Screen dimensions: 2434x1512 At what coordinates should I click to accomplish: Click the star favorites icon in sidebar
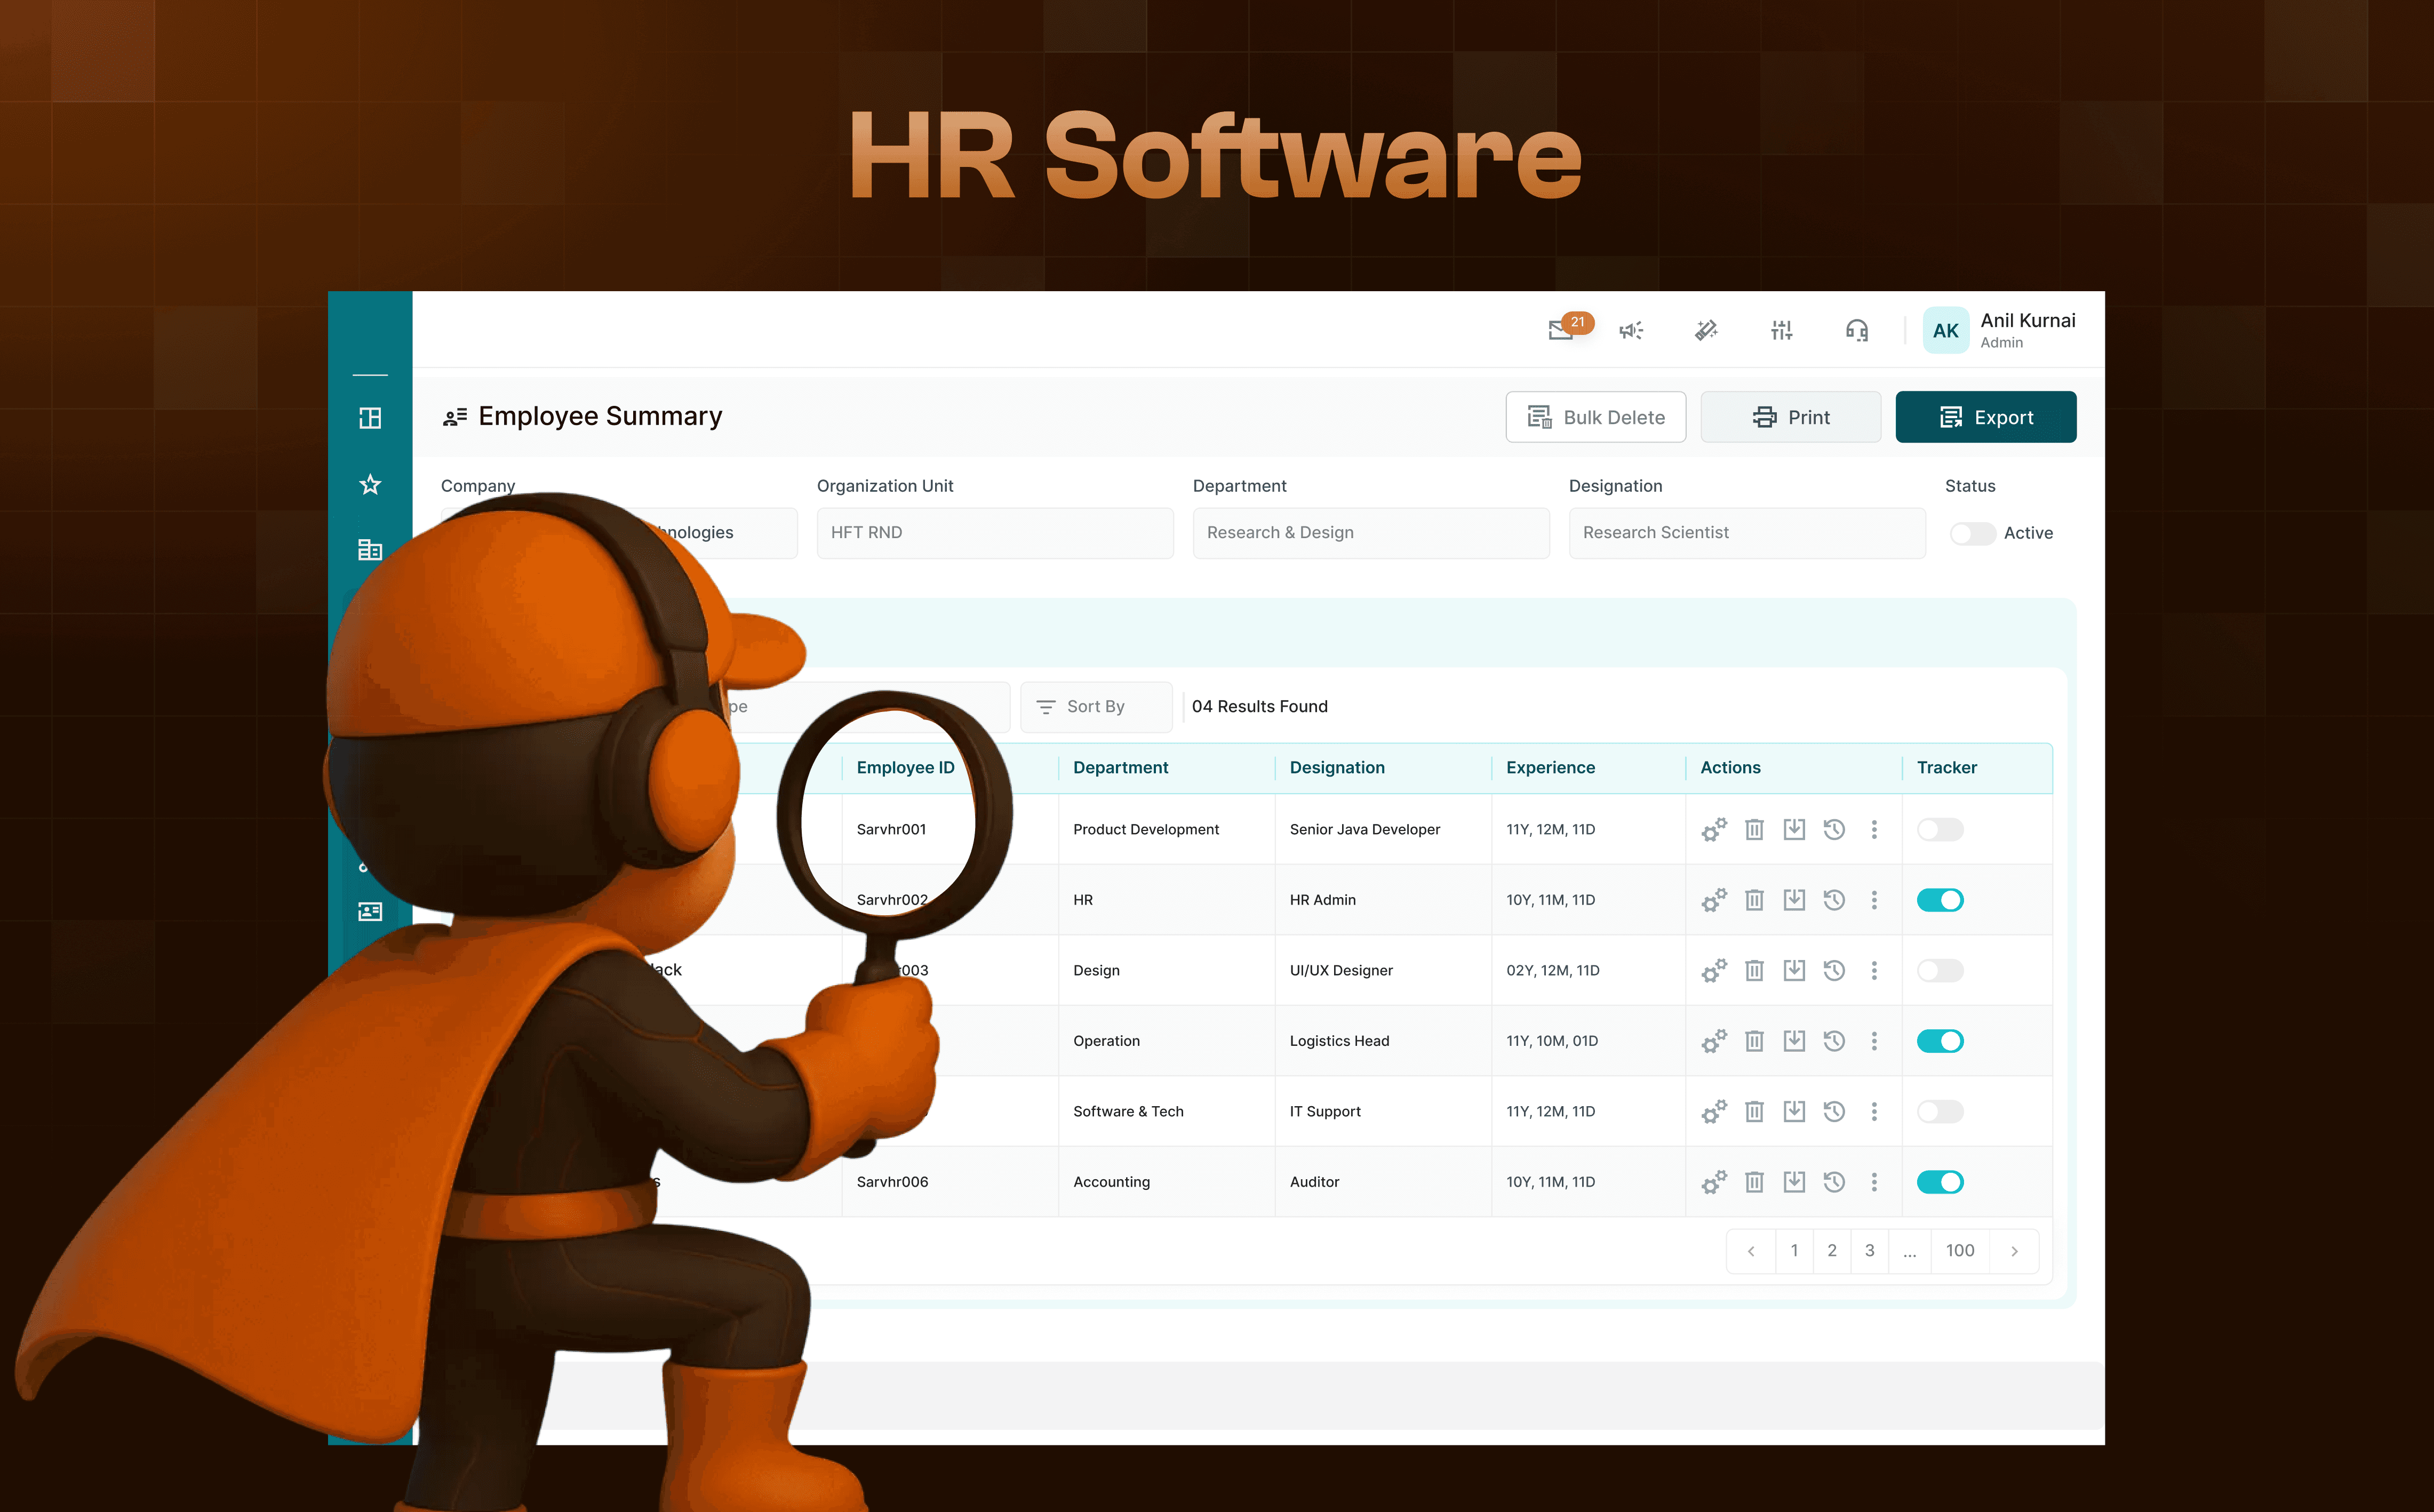click(x=370, y=485)
